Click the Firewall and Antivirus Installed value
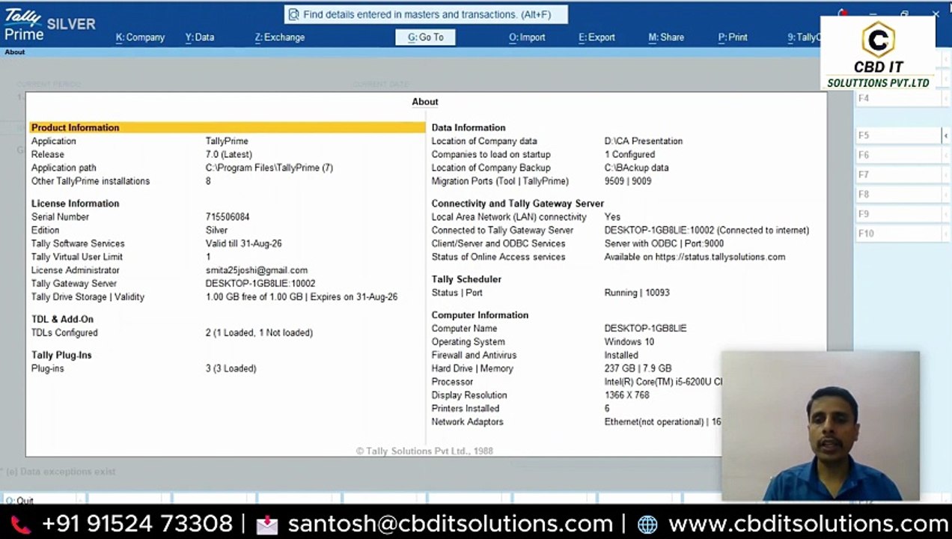The height and width of the screenshot is (539, 952). (x=621, y=356)
